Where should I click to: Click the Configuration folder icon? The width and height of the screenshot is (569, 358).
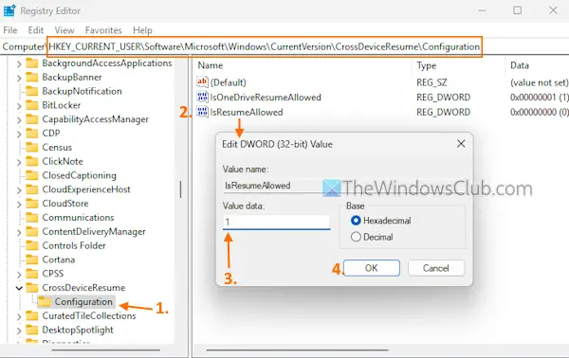coord(45,302)
